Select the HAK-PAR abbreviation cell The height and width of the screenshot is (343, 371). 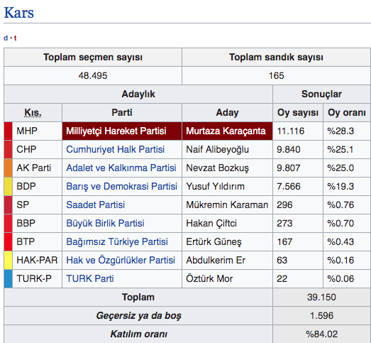[x=37, y=260]
